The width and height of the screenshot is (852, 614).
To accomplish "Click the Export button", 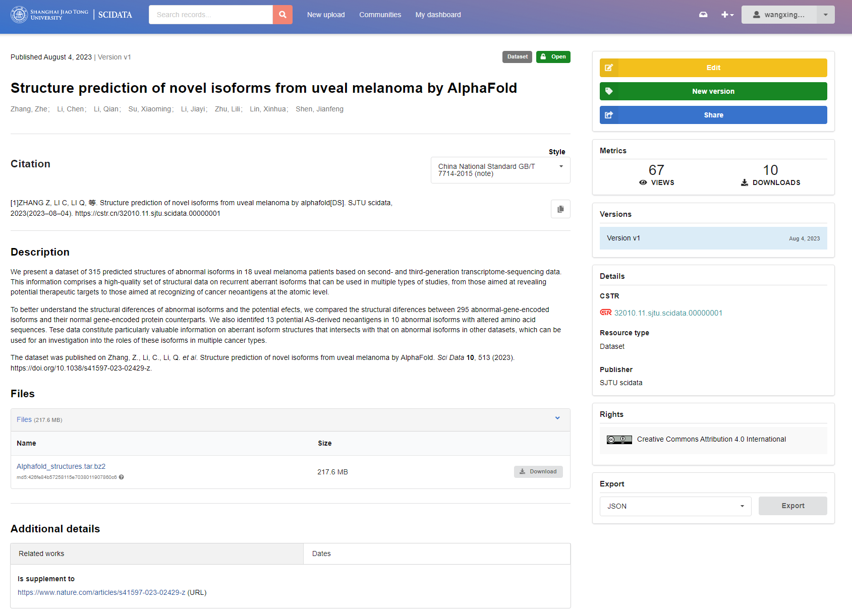I will tap(792, 506).
